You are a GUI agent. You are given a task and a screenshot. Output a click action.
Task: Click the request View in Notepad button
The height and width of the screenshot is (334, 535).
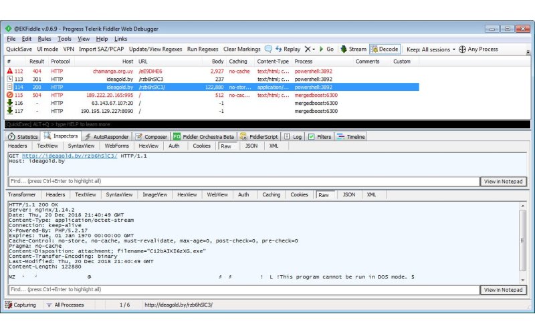[x=503, y=181]
